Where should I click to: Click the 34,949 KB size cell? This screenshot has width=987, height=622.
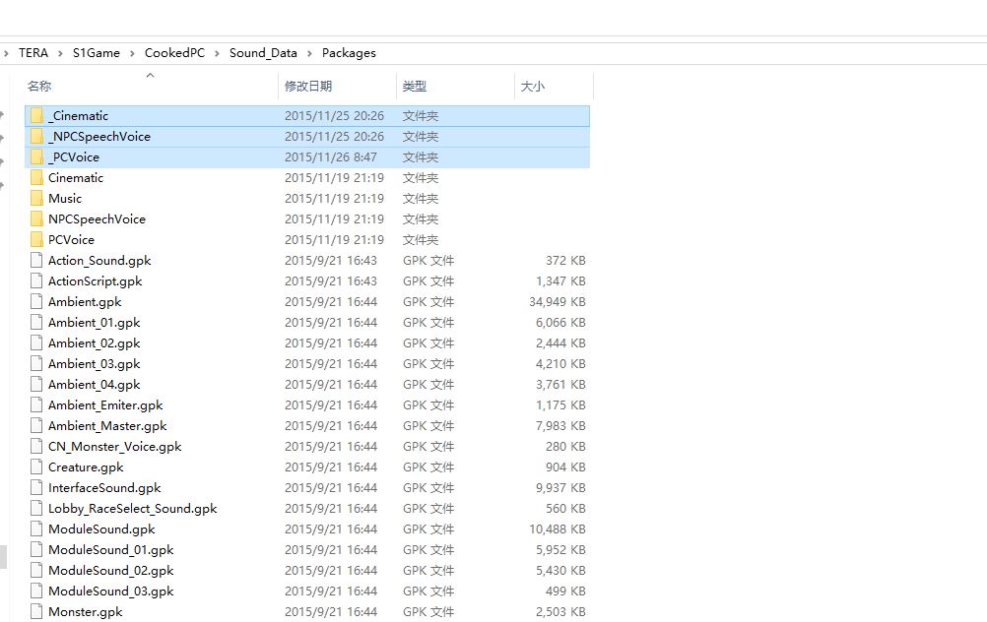(x=558, y=302)
